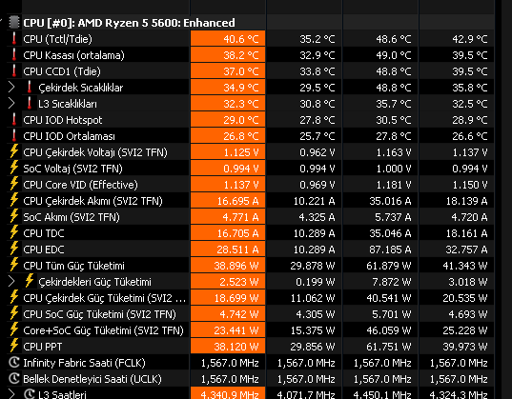Viewport: 512px width, 399px height.
Task: Click lightning icon beside Core+SoC Güç Tüketimi
Action: [x=14, y=329]
